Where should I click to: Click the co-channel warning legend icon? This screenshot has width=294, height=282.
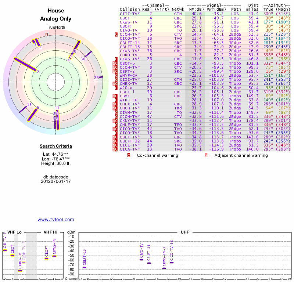[x=129, y=155]
